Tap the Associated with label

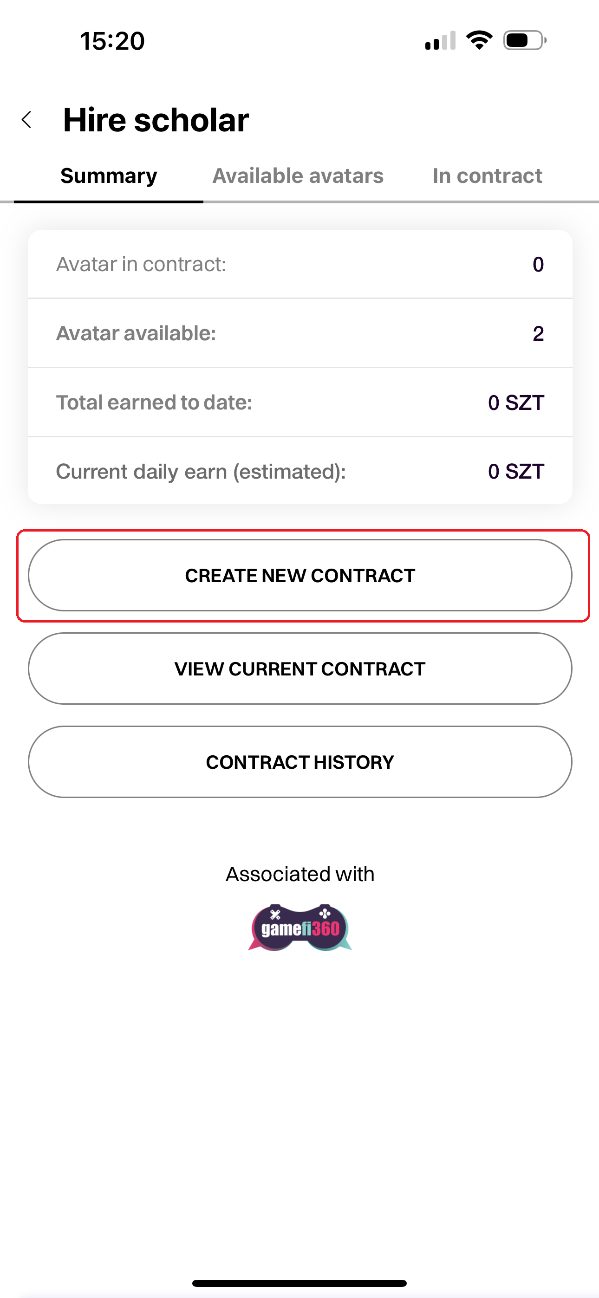pyautogui.click(x=300, y=874)
